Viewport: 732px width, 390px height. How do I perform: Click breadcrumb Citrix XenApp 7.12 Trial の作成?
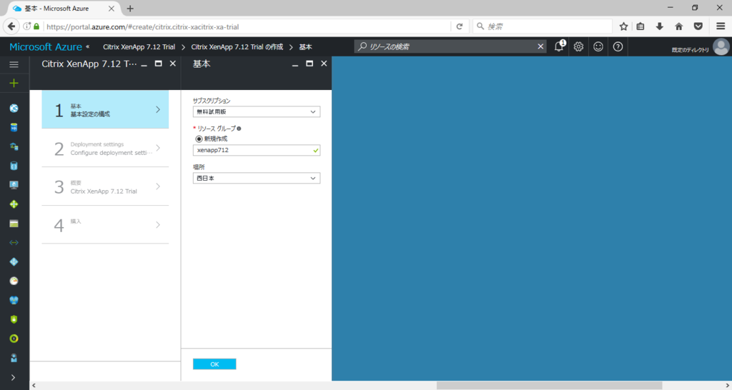(237, 46)
